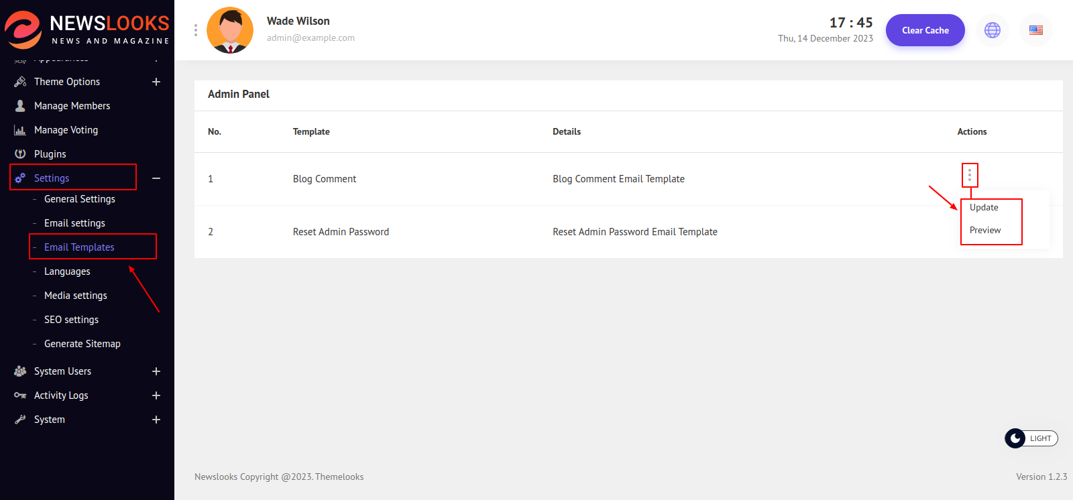
Task: Click the Wade Wilson profile avatar
Action: 230,30
